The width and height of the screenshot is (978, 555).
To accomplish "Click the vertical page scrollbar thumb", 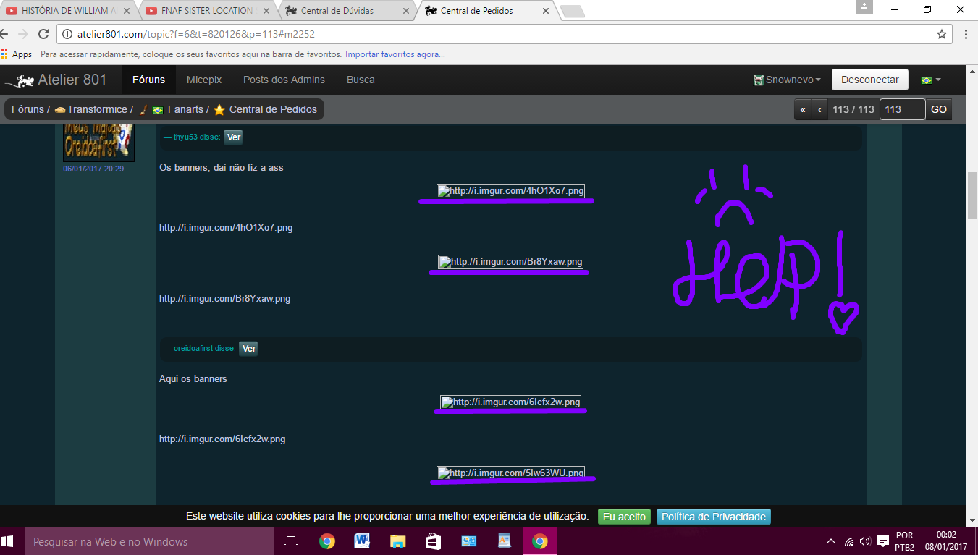I will tap(972, 195).
